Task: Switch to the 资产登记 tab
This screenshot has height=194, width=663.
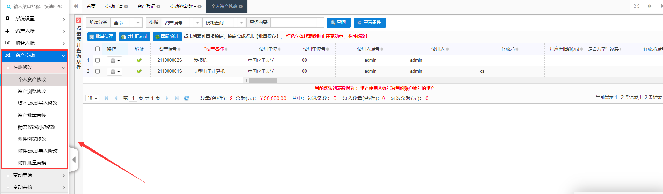Action: point(146,6)
